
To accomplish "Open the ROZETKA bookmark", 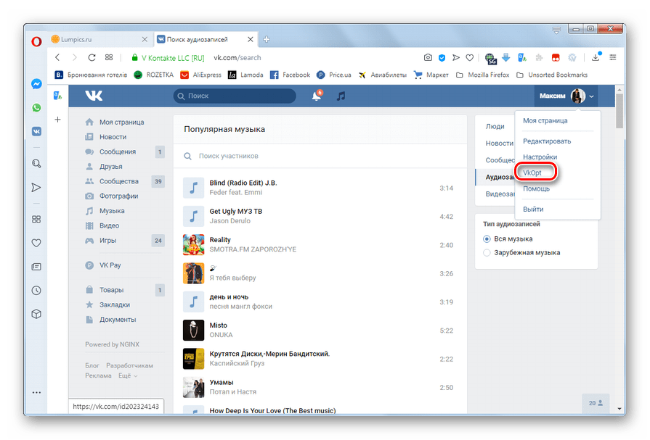I will click(154, 75).
